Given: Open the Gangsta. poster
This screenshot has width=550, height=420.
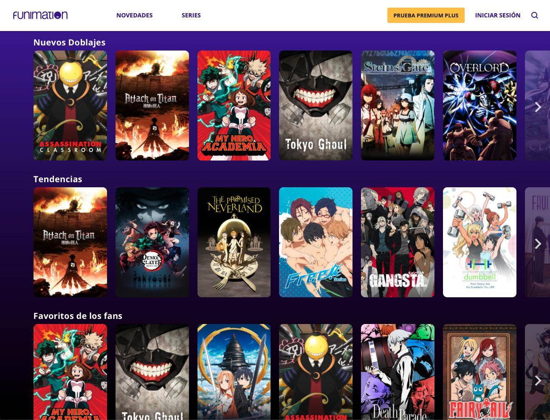Looking at the screenshot, I should pyautogui.click(x=398, y=242).
